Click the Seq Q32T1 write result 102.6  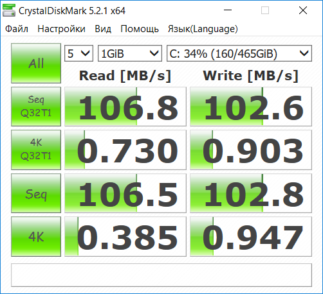(251, 107)
